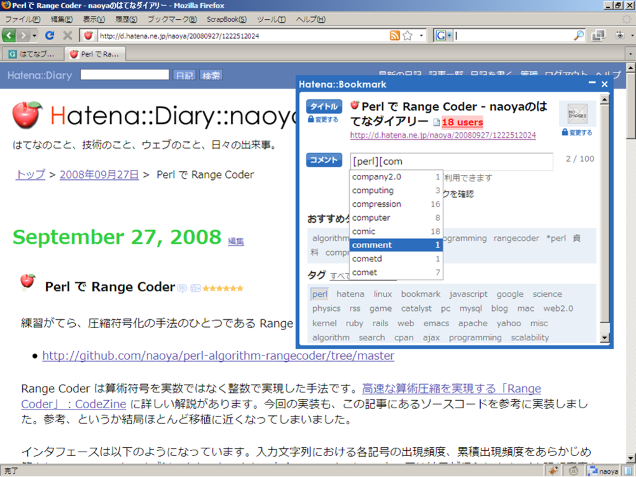The width and height of the screenshot is (636, 477).
Task: Click the browser Forward arrow button
Action: click(23, 36)
